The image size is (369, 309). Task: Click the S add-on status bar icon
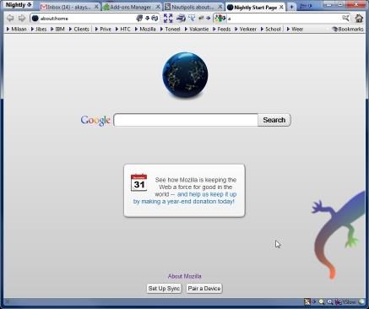[307, 302]
